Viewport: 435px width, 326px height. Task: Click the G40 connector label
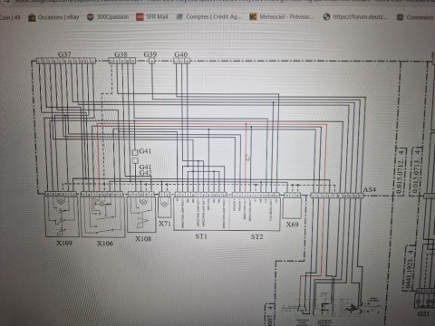pyautogui.click(x=181, y=54)
